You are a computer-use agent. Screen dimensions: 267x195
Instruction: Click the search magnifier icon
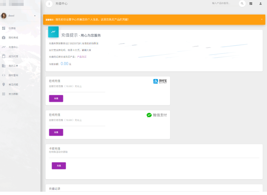click(242, 4)
